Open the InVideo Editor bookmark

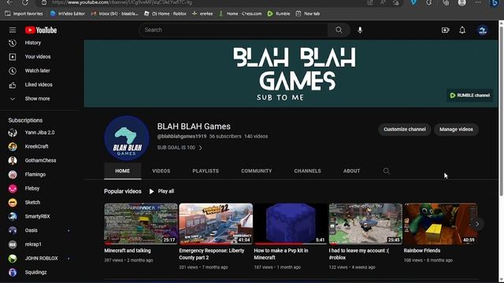tap(68, 14)
